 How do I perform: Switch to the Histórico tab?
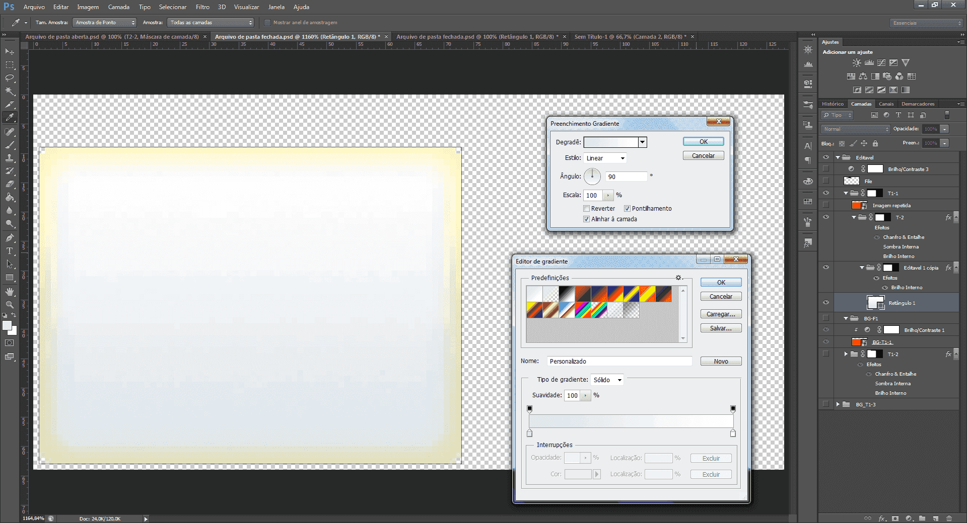click(x=833, y=104)
